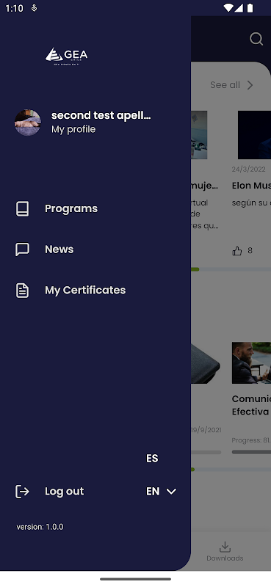Image resolution: width=271 pixels, height=587 pixels.
Task: Select My Certificates menu entry
Action: [x=85, y=290]
